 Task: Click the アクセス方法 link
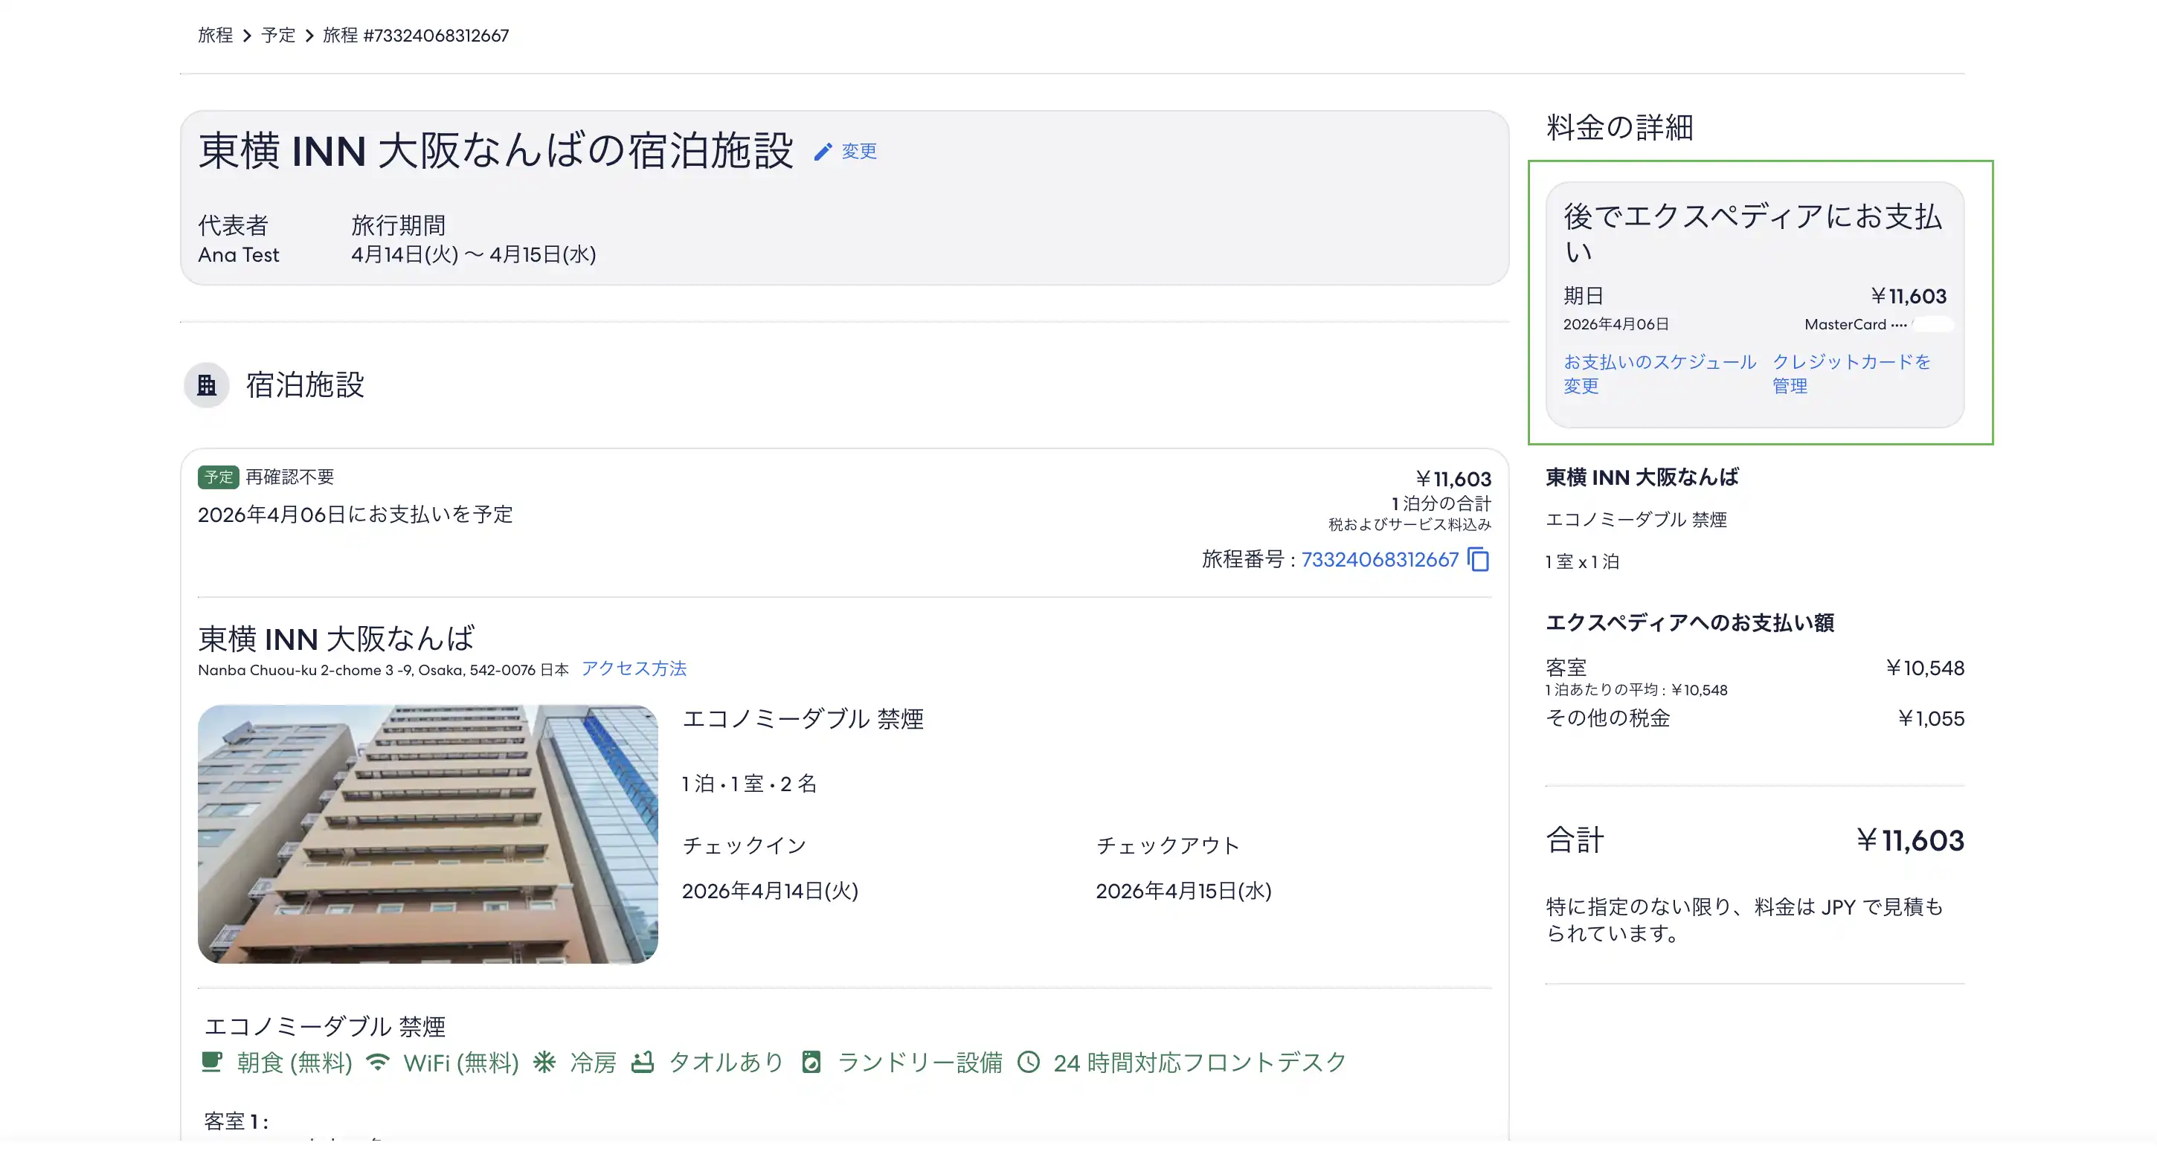pyautogui.click(x=634, y=668)
